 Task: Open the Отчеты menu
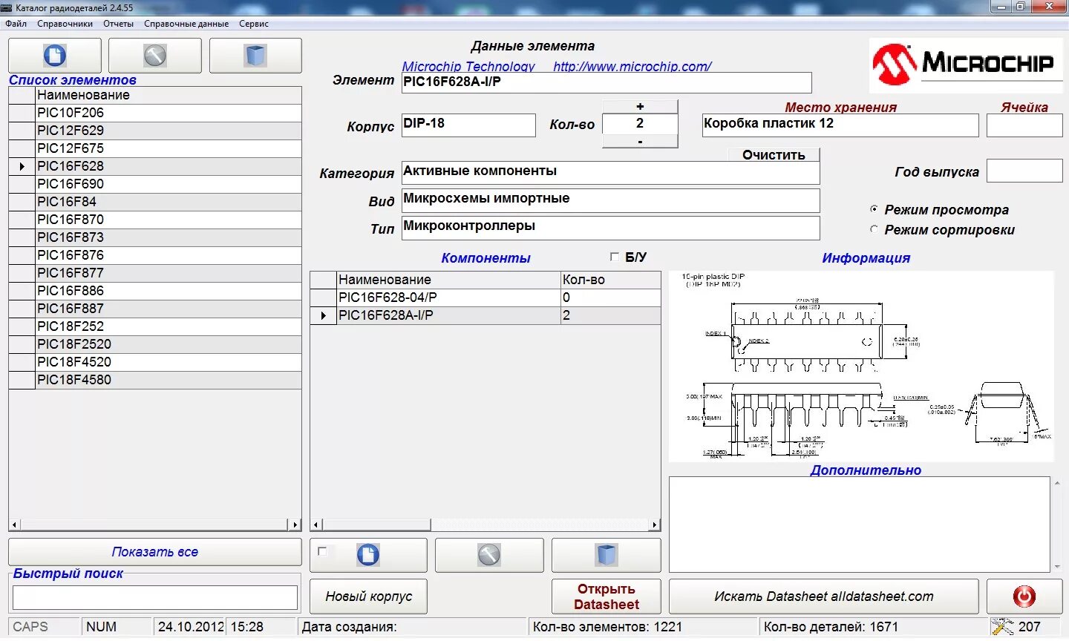(x=119, y=24)
